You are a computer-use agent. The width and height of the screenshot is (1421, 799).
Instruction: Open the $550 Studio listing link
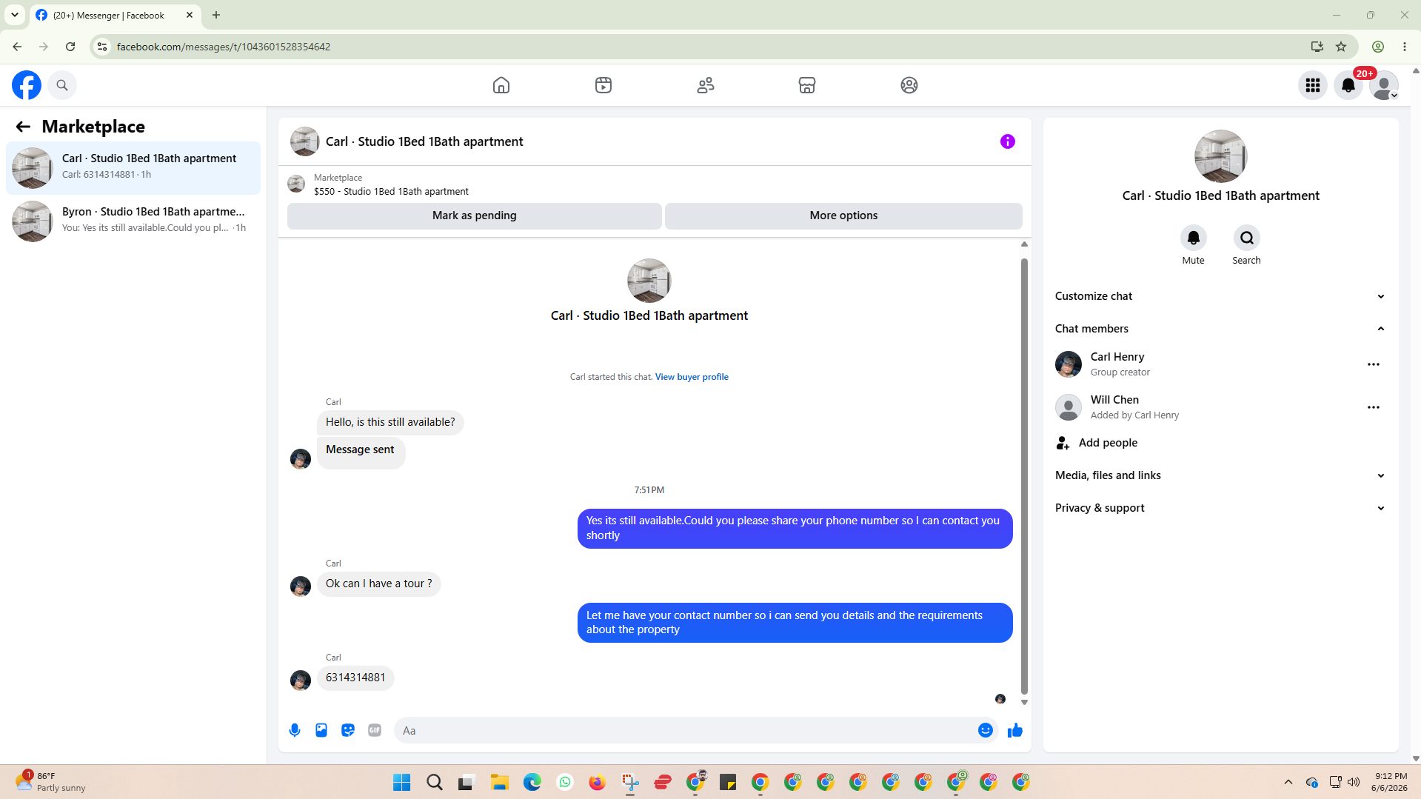coord(391,191)
